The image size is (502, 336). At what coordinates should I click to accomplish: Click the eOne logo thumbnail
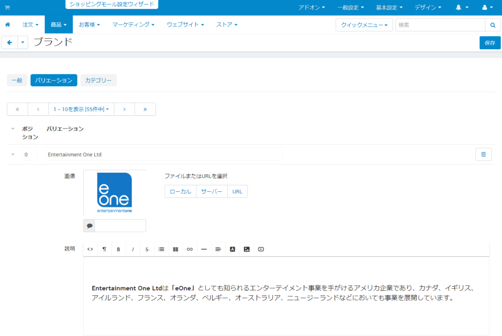click(x=114, y=192)
